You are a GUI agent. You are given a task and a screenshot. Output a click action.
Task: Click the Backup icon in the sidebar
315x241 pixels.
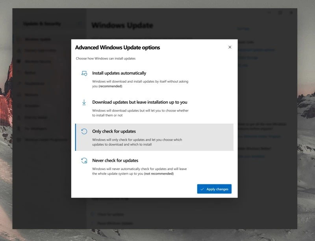19,72
